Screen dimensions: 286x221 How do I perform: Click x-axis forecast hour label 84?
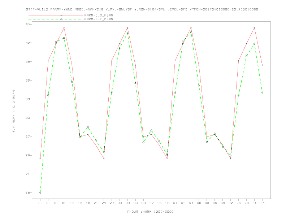pyautogui.click(x=262, y=203)
